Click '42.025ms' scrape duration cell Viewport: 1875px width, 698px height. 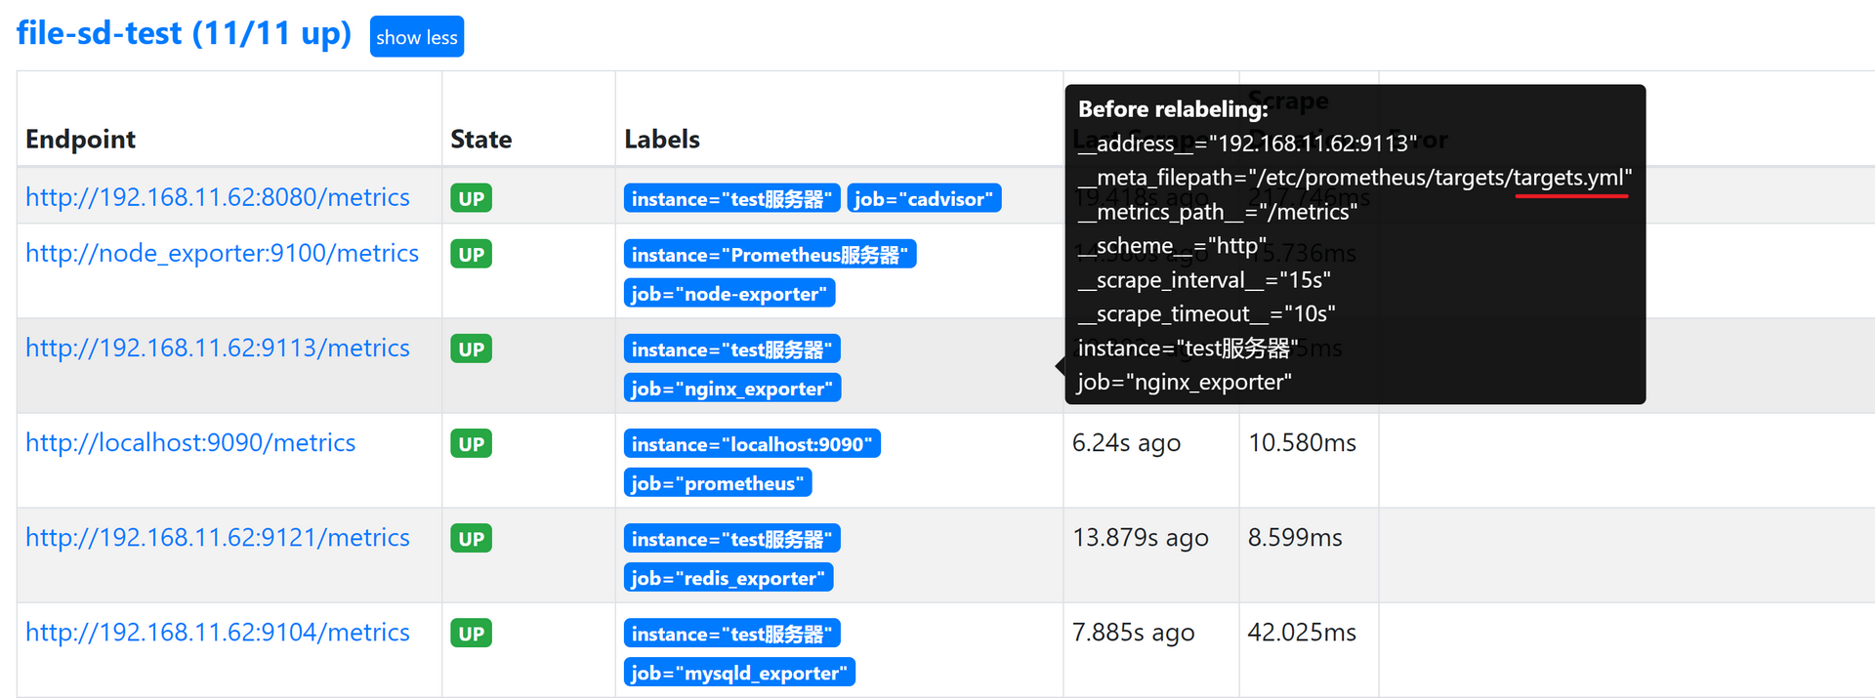point(1302,633)
